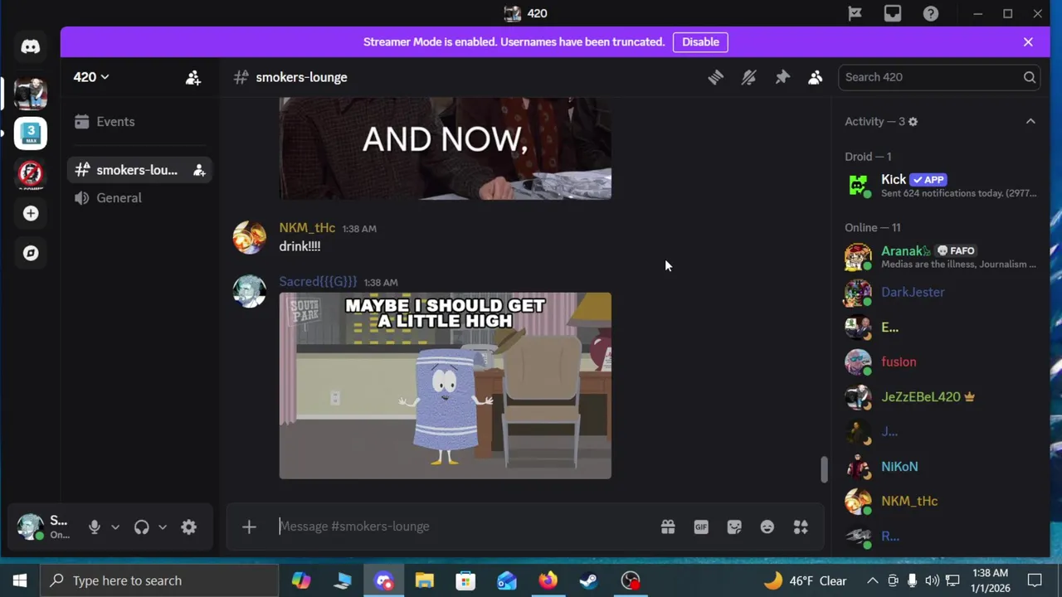Image resolution: width=1062 pixels, height=597 pixels.
Task: Open NiKoN member profile
Action: point(941,466)
